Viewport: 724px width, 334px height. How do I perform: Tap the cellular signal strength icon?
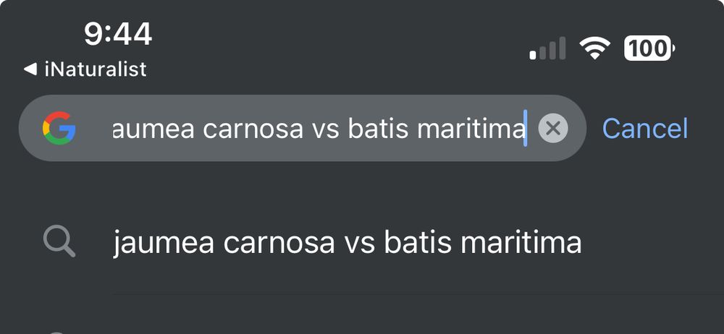click(x=547, y=50)
